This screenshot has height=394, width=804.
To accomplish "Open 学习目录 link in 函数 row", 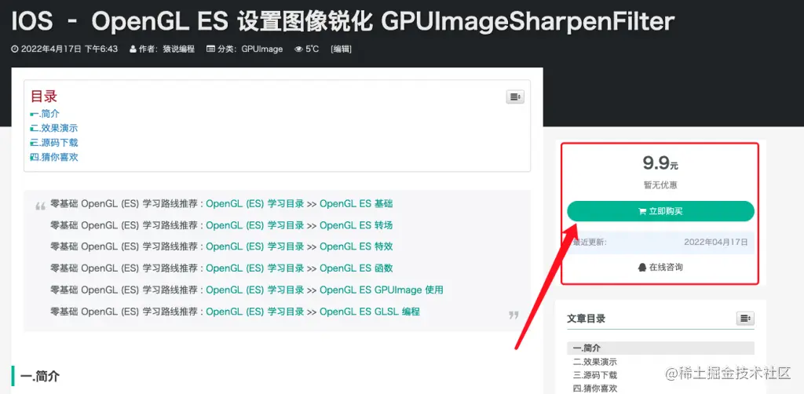I will coord(255,268).
